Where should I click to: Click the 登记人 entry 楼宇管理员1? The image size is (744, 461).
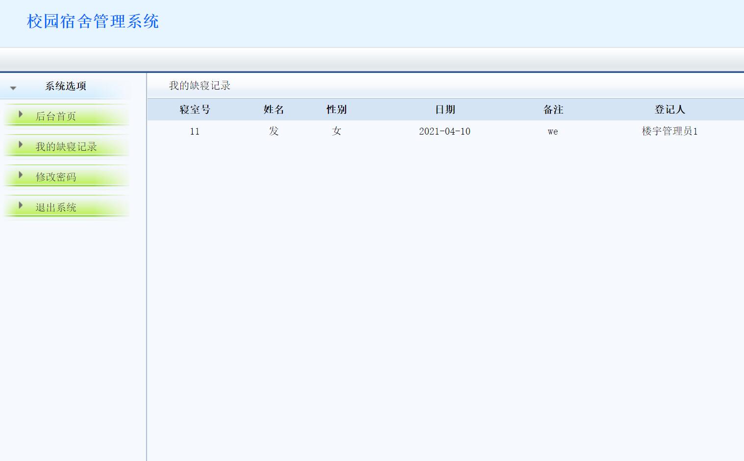pos(670,131)
